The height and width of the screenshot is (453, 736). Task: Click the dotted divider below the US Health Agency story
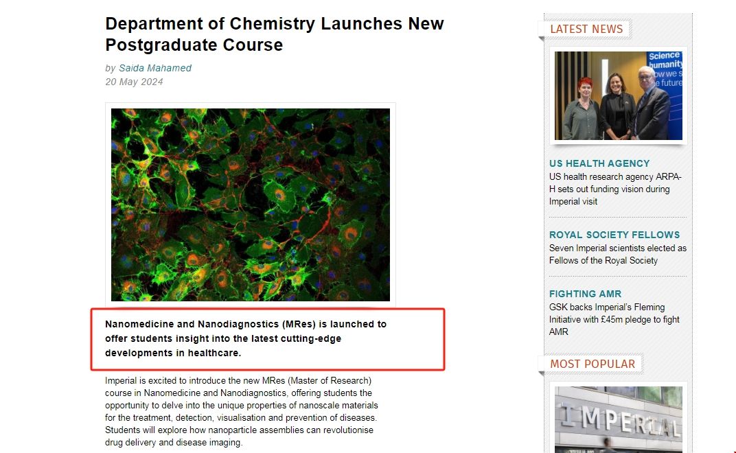[x=617, y=218]
